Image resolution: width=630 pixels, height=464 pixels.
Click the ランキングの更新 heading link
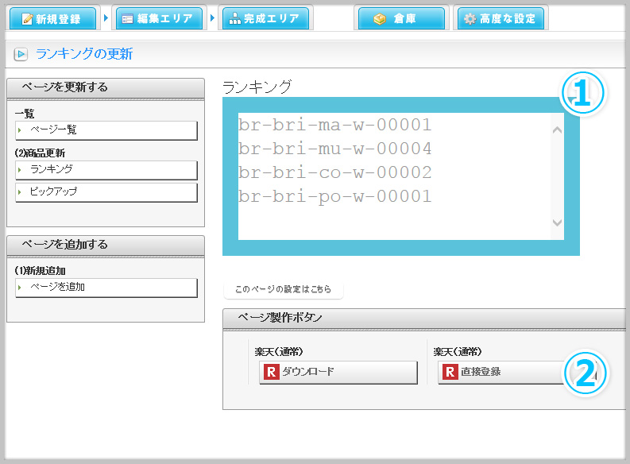coord(84,54)
